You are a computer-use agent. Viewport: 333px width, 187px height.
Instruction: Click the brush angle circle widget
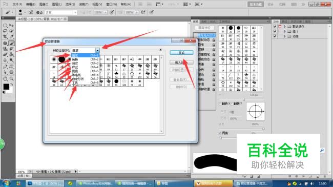point(256,111)
